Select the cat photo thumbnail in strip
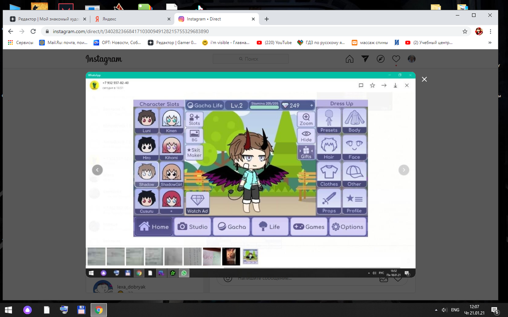Screen dimensions: 508x317 (231, 256)
